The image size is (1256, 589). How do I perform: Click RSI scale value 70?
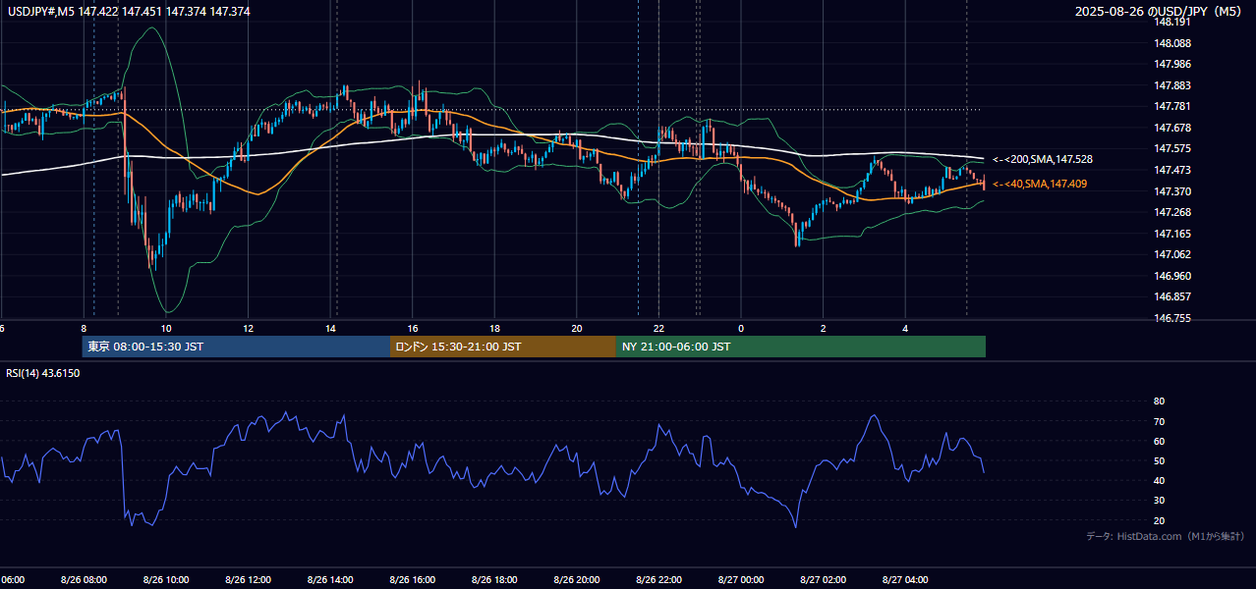pos(1160,421)
